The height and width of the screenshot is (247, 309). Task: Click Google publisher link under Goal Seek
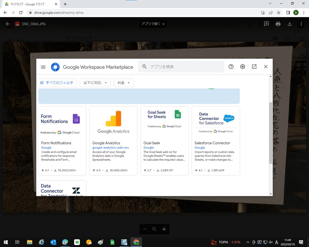pyautogui.click(x=149, y=148)
